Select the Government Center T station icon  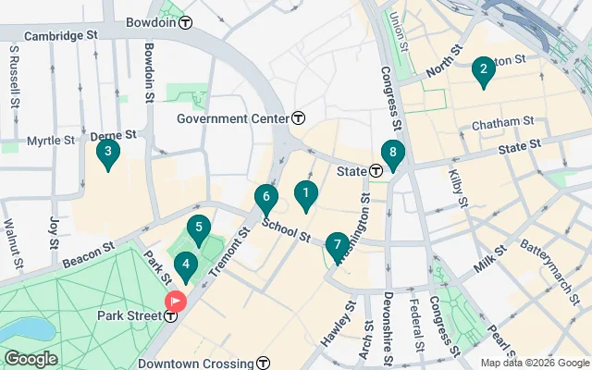click(x=298, y=118)
